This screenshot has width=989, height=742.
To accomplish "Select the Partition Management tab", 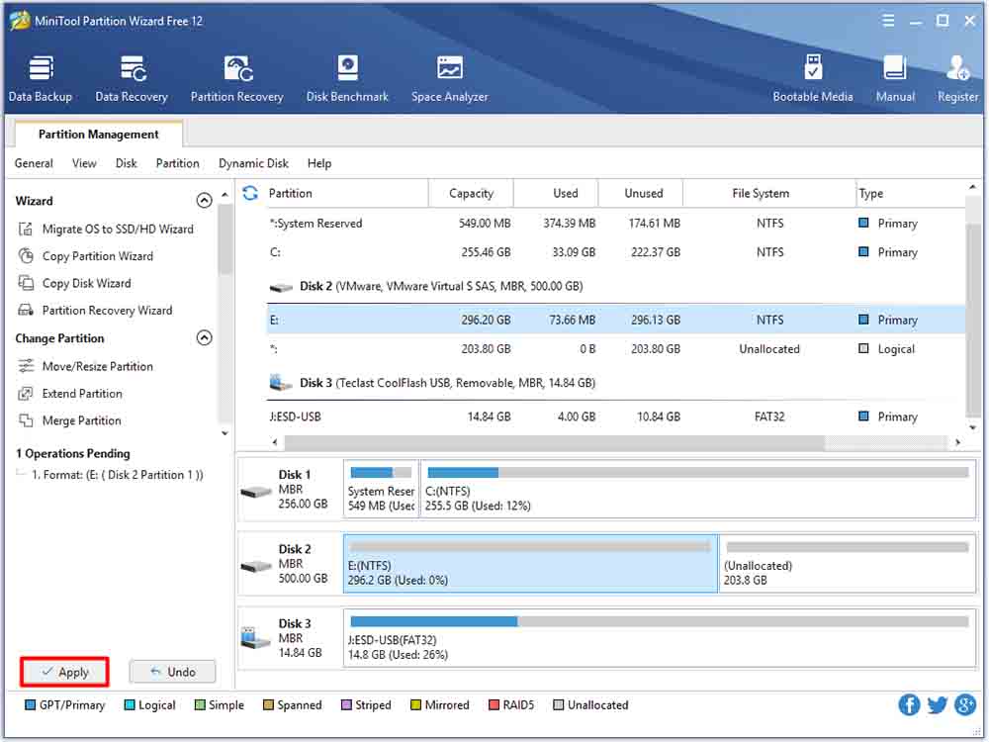I will [99, 135].
